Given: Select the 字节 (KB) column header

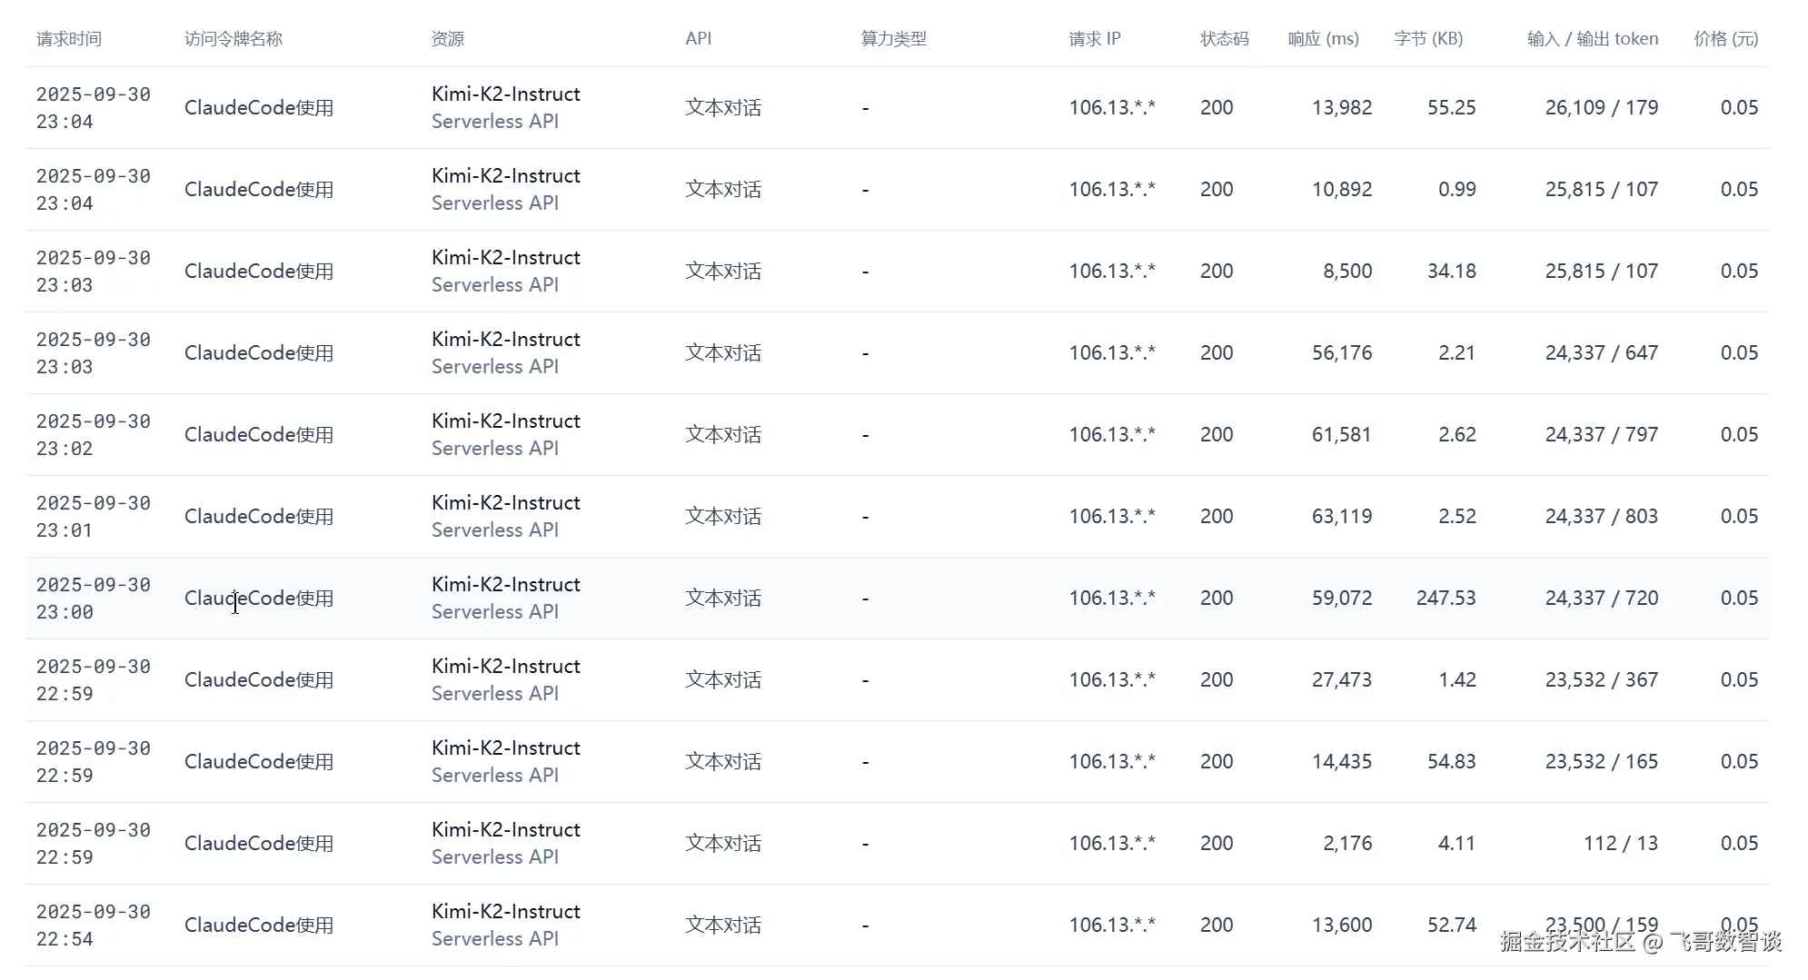Looking at the screenshot, I should 1428,39.
